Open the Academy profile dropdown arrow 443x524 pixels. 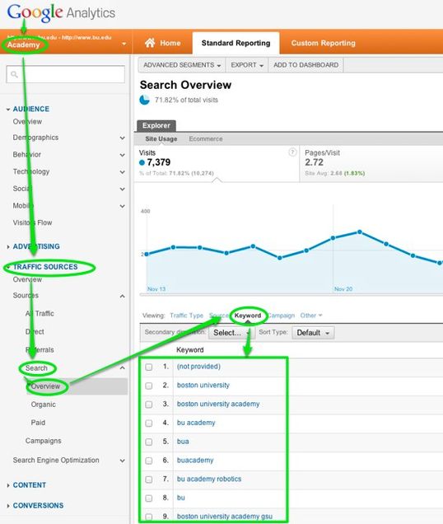124,44
